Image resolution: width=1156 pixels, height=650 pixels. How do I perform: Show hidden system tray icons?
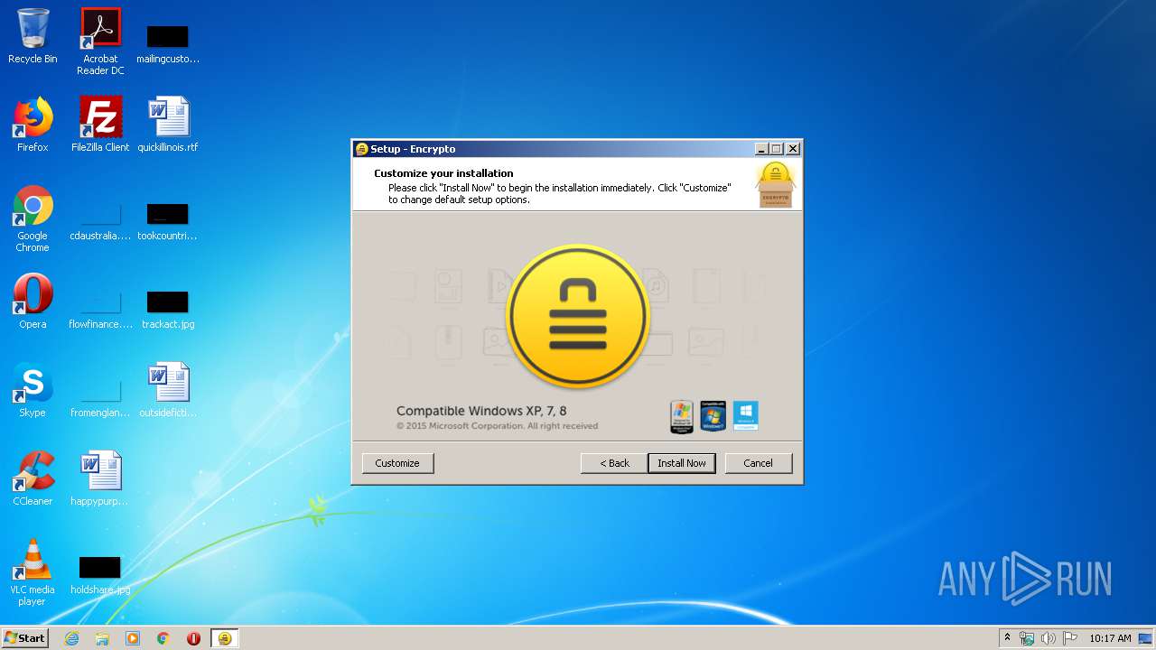(x=1007, y=638)
